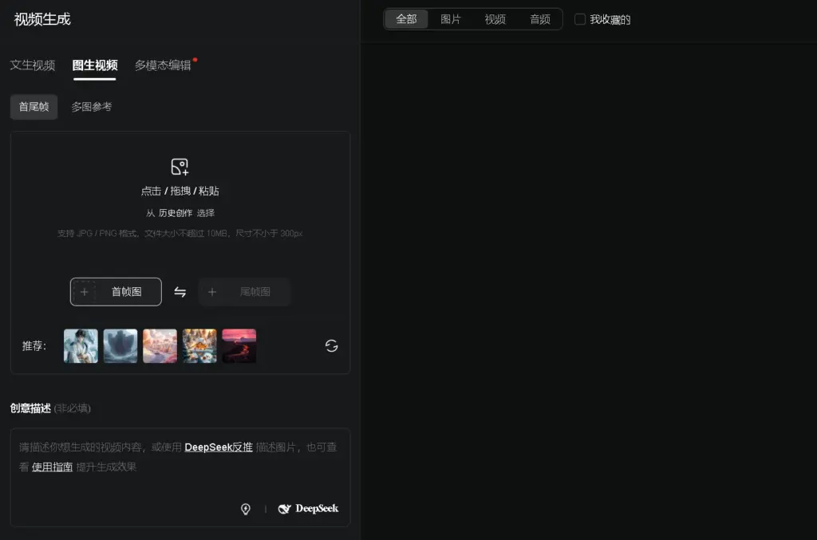
Task: Swap first and last frame images
Action: 180,292
